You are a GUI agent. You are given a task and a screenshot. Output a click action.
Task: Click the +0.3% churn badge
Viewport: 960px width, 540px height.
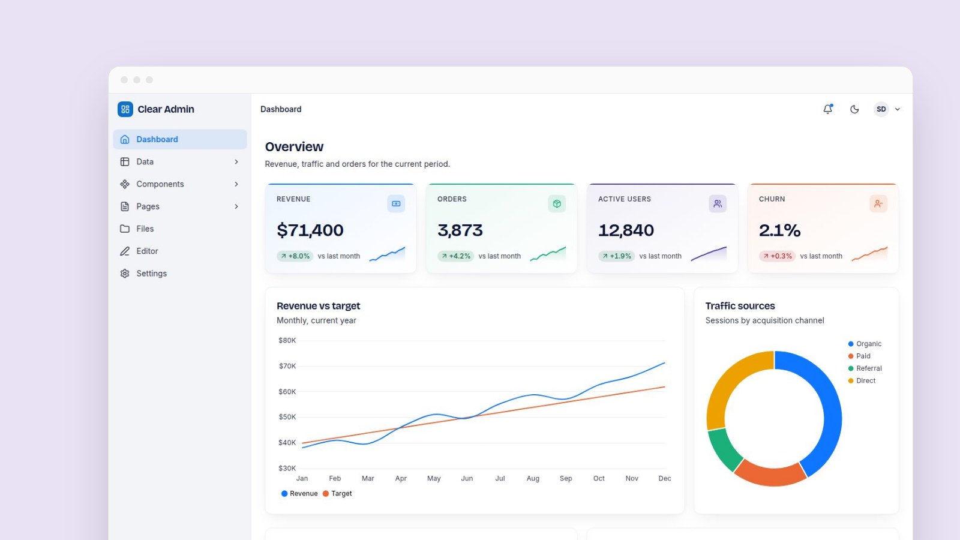click(x=778, y=256)
